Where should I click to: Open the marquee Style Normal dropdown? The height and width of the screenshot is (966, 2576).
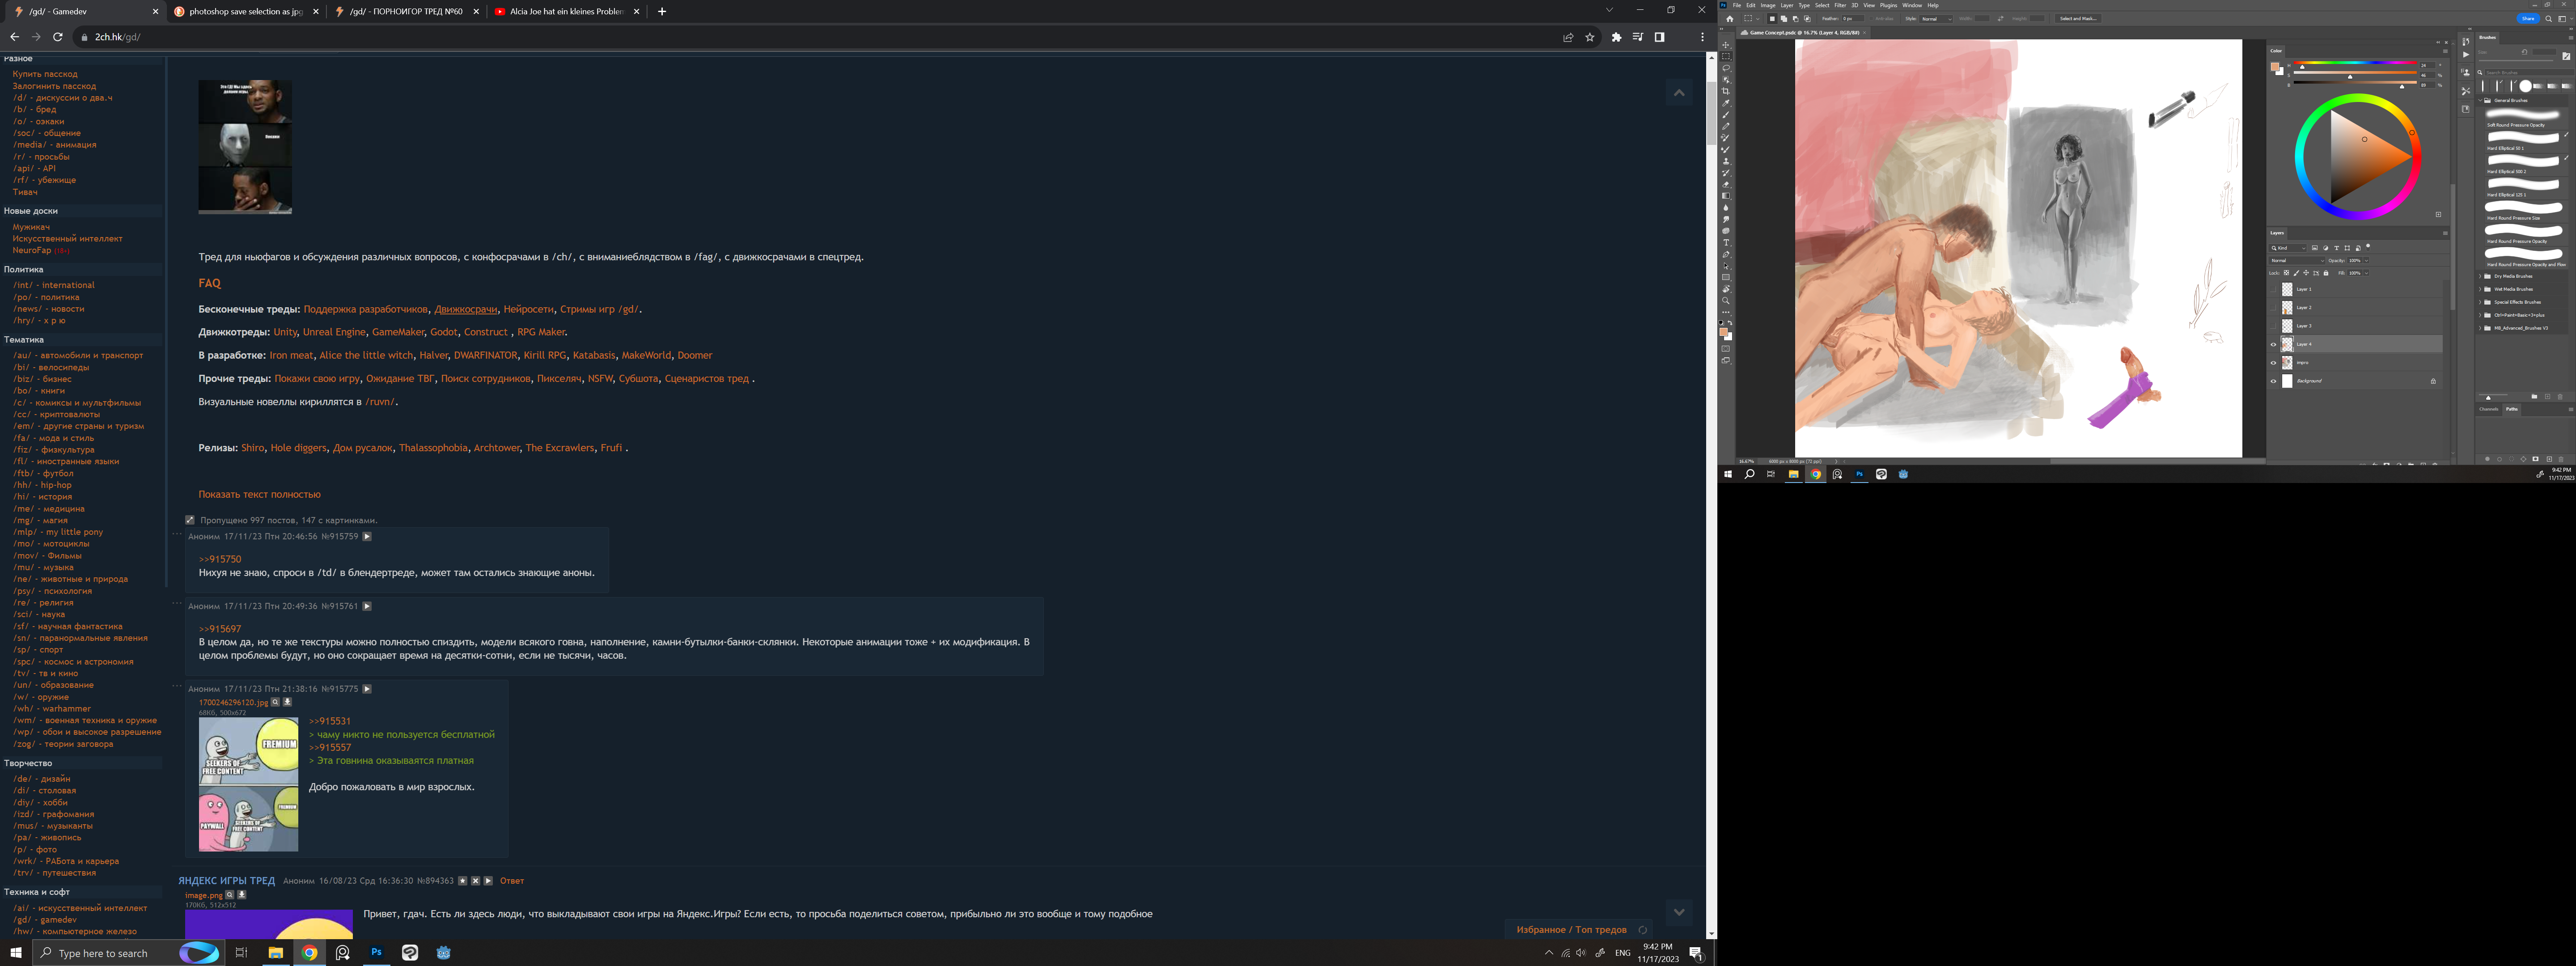[x=1936, y=18]
